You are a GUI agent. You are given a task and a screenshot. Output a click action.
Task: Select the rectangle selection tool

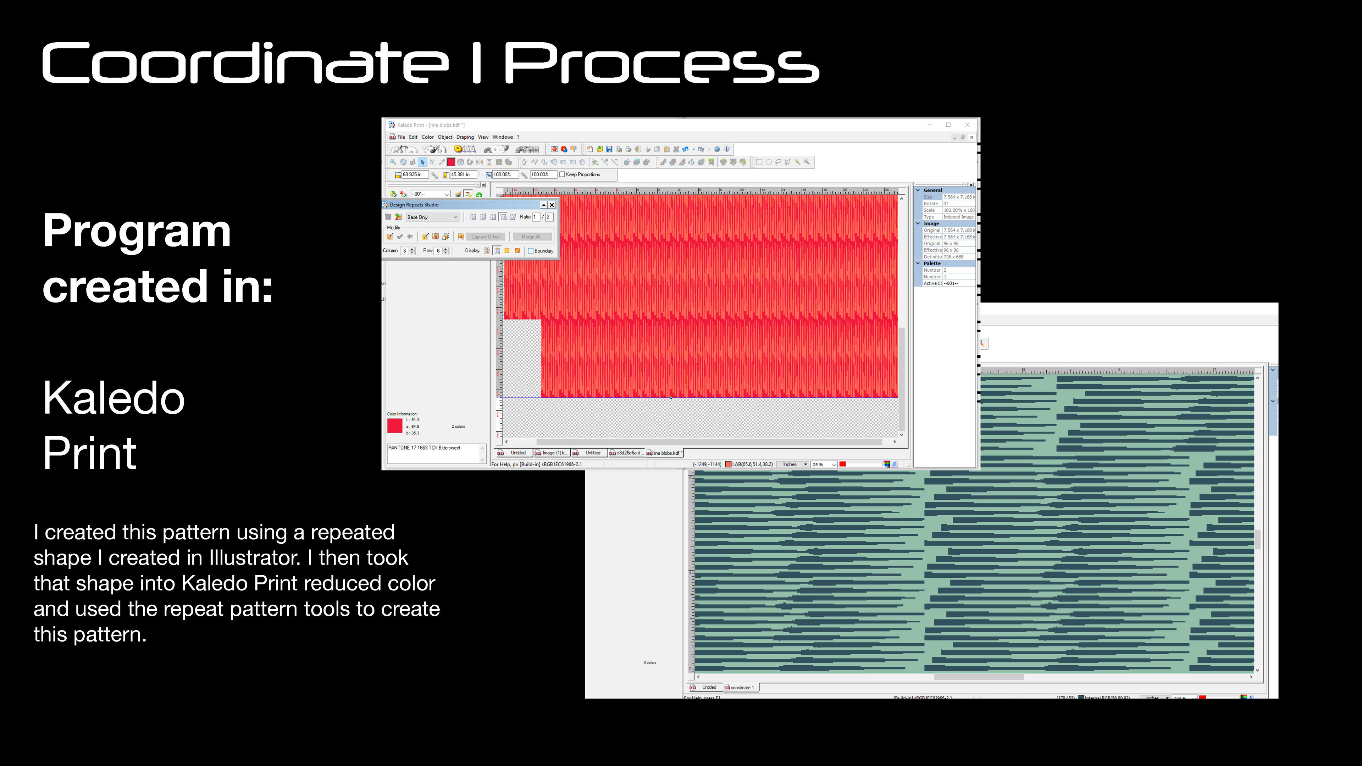pyautogui.click(x=759, y=162)
